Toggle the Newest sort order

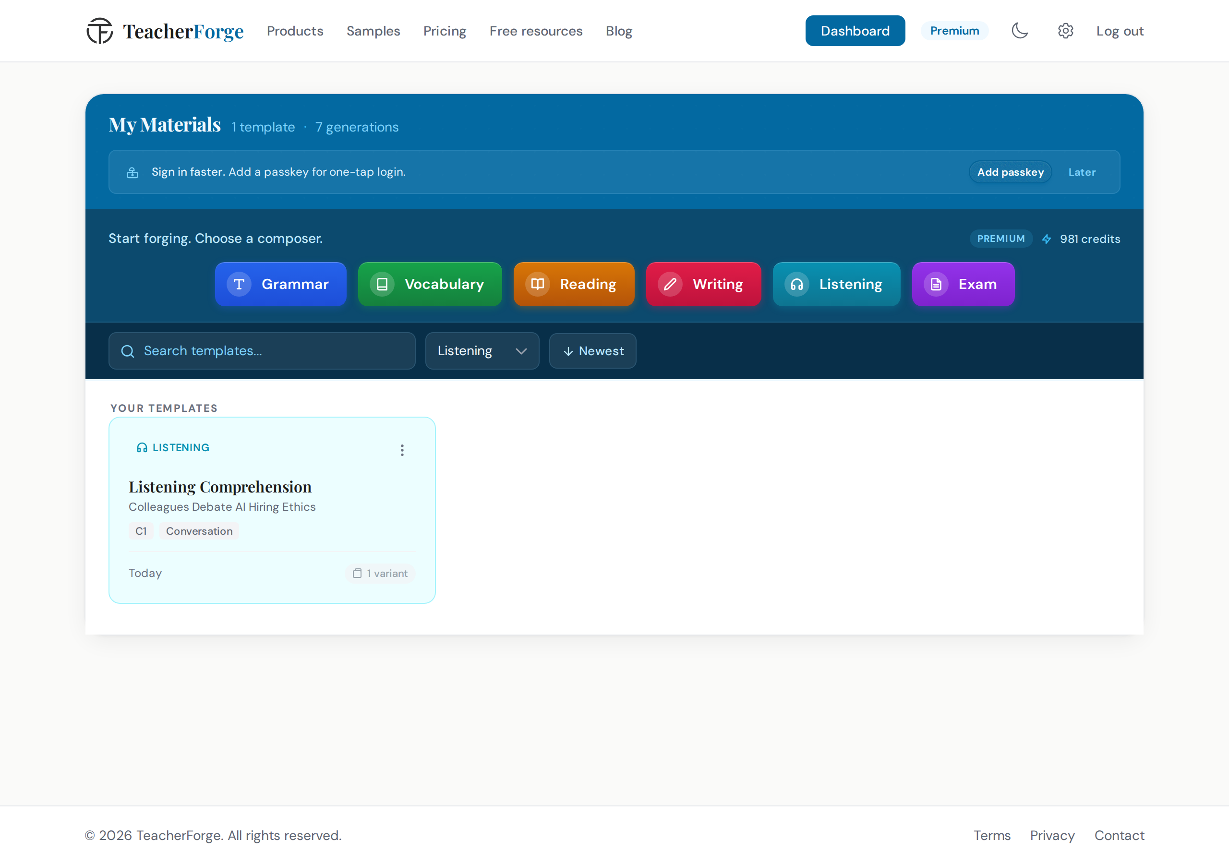pyautogui.click(x=592, y=351)
